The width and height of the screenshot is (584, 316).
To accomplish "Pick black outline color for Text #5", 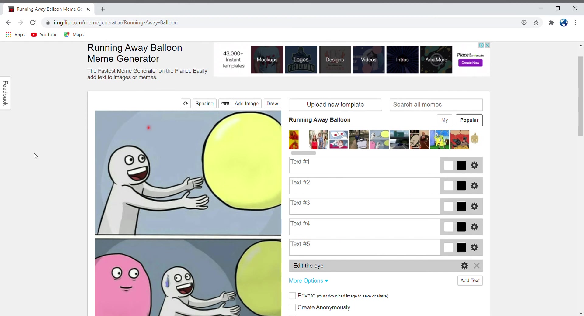I will [x=461, y=247].
